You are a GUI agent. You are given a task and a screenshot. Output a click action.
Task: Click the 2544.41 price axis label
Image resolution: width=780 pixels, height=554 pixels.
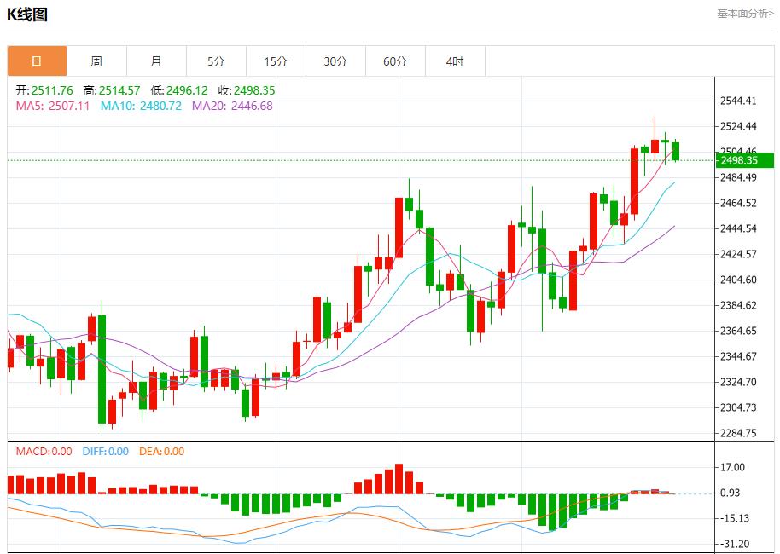[x=739, y=101]
